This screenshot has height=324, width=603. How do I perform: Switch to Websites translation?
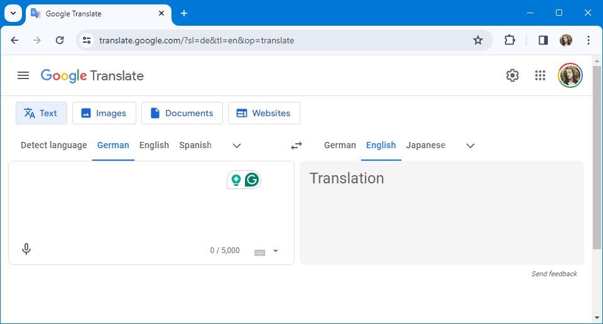point(264,113)
